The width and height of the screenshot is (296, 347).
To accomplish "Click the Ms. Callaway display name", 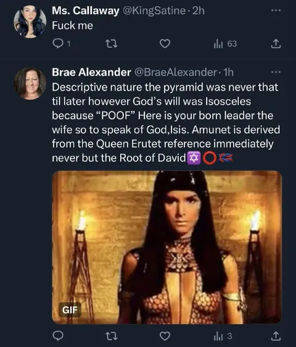I will tap(86, 10).
